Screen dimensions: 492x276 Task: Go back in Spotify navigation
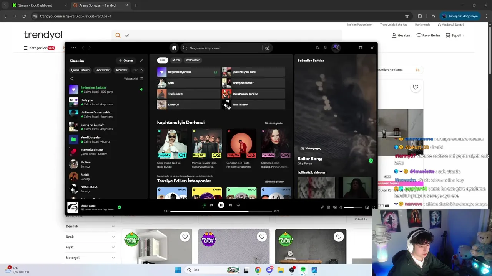[x=82, y=48]
